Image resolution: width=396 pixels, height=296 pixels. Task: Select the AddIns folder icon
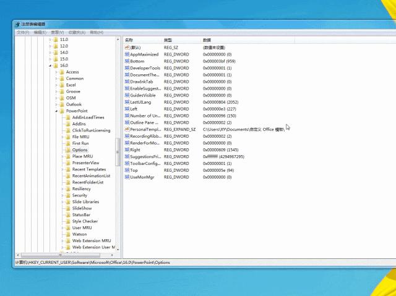click(68, 124)
